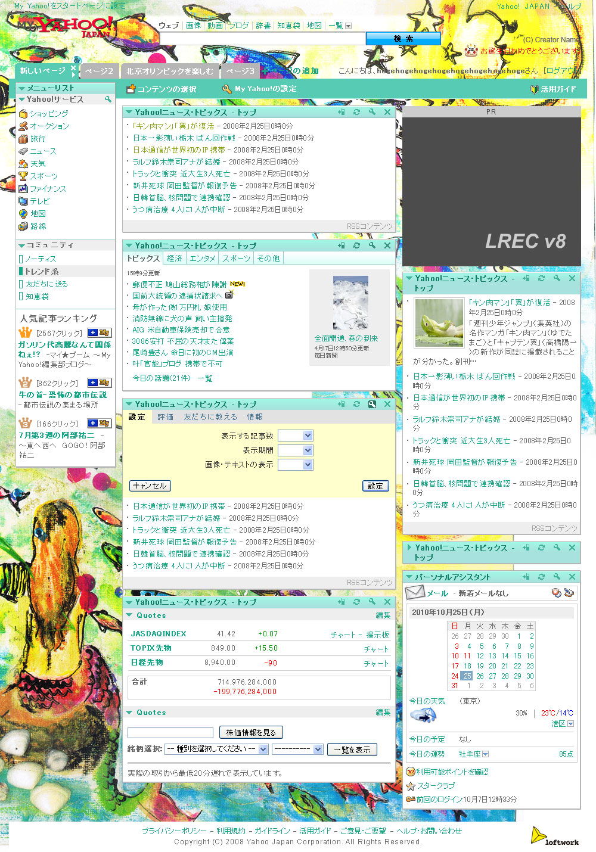Screen dimensions: 596x852
Task: Switch to the エンタメ news tab
Action: pyautogui.click(x=202, y=258)
